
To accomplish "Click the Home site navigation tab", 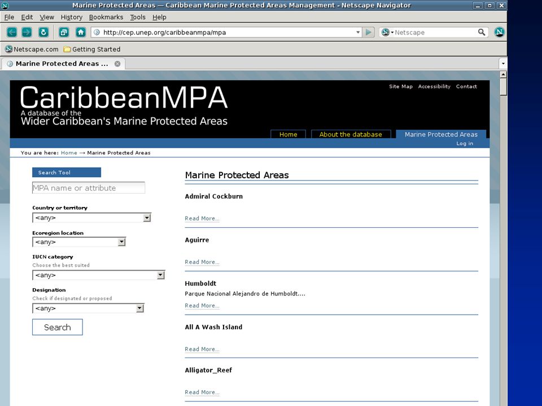I will [x=289, y=134].
